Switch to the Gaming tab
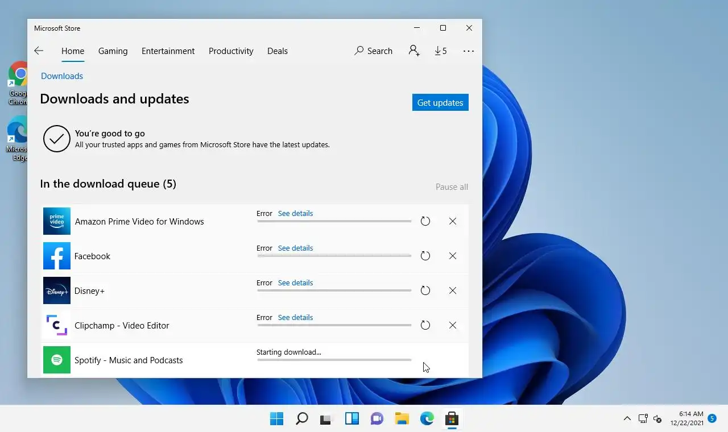 click(113, 51)
